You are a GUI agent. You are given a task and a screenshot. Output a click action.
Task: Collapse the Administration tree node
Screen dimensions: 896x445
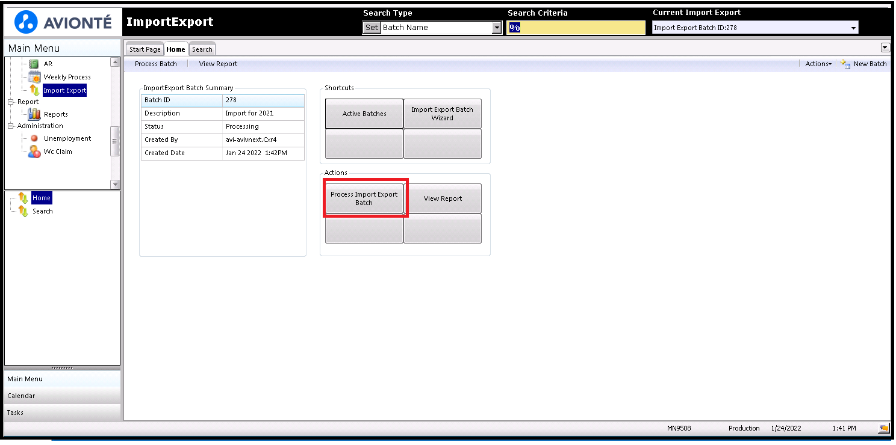10,126
